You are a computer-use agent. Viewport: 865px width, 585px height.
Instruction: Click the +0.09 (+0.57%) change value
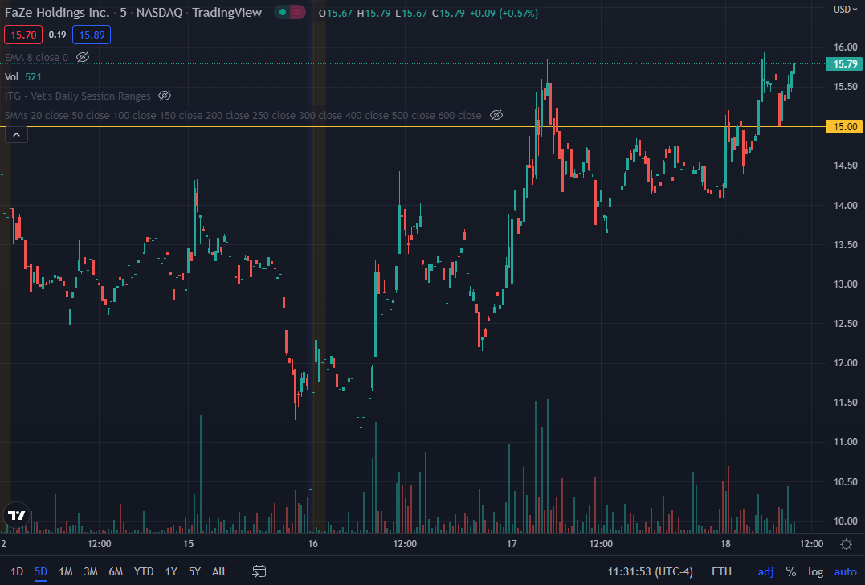[504, 13]
